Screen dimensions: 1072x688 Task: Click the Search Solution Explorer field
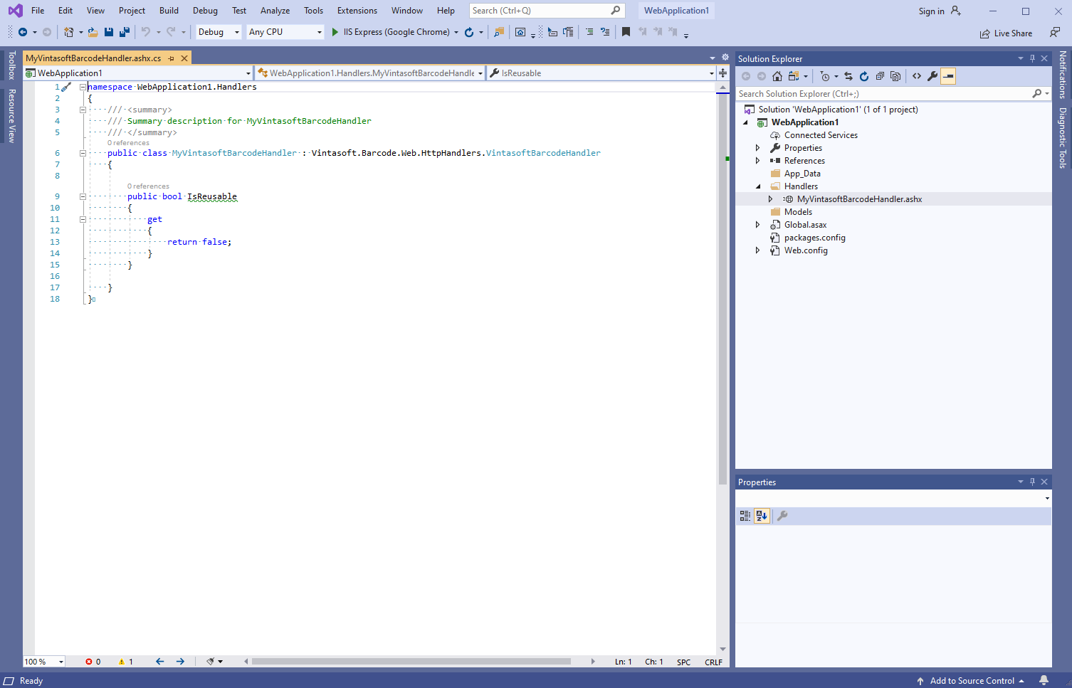point(883,94)
